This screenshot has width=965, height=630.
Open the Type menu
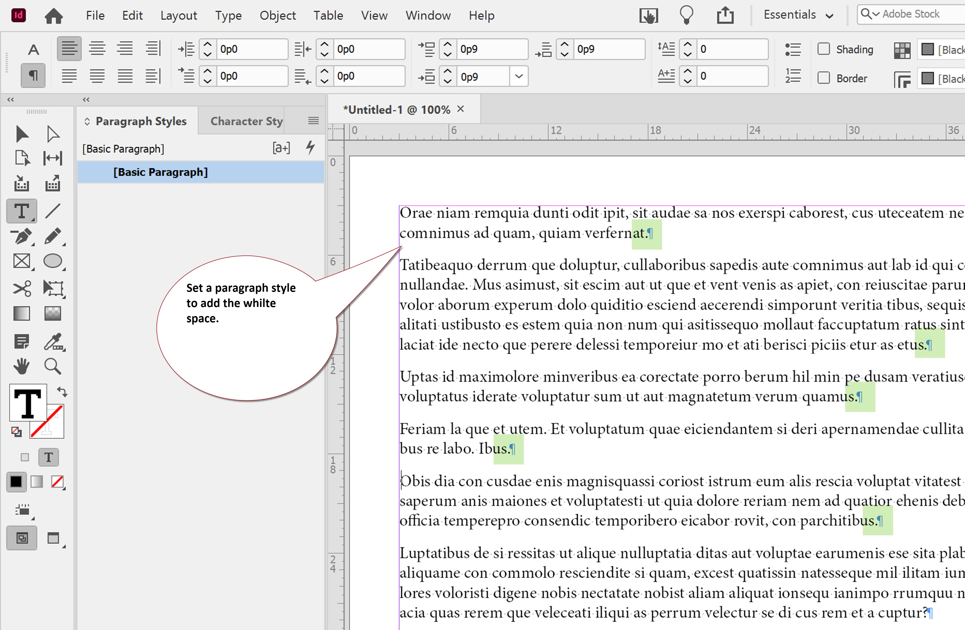[228, 16]
